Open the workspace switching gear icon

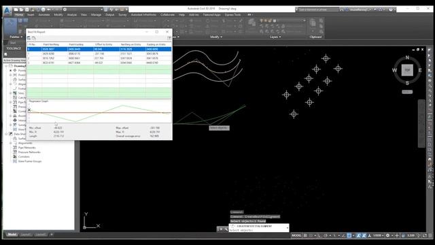(x=387, y=235)
